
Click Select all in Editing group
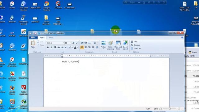[136, 49]
